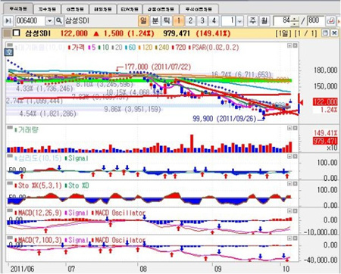Click the red return-arrow apply icon

click(331, 20)
